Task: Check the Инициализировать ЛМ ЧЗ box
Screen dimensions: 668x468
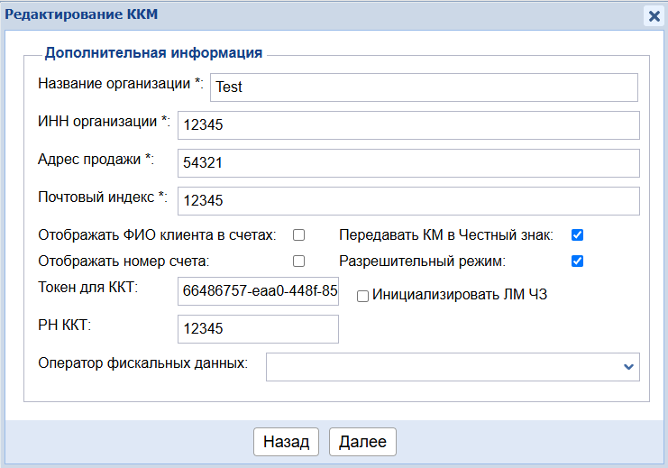Action: [x=362, y=296]
